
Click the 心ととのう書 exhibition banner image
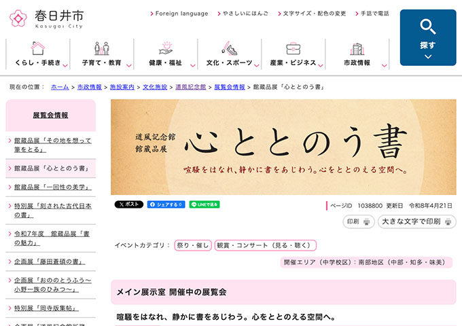[283, 147]
